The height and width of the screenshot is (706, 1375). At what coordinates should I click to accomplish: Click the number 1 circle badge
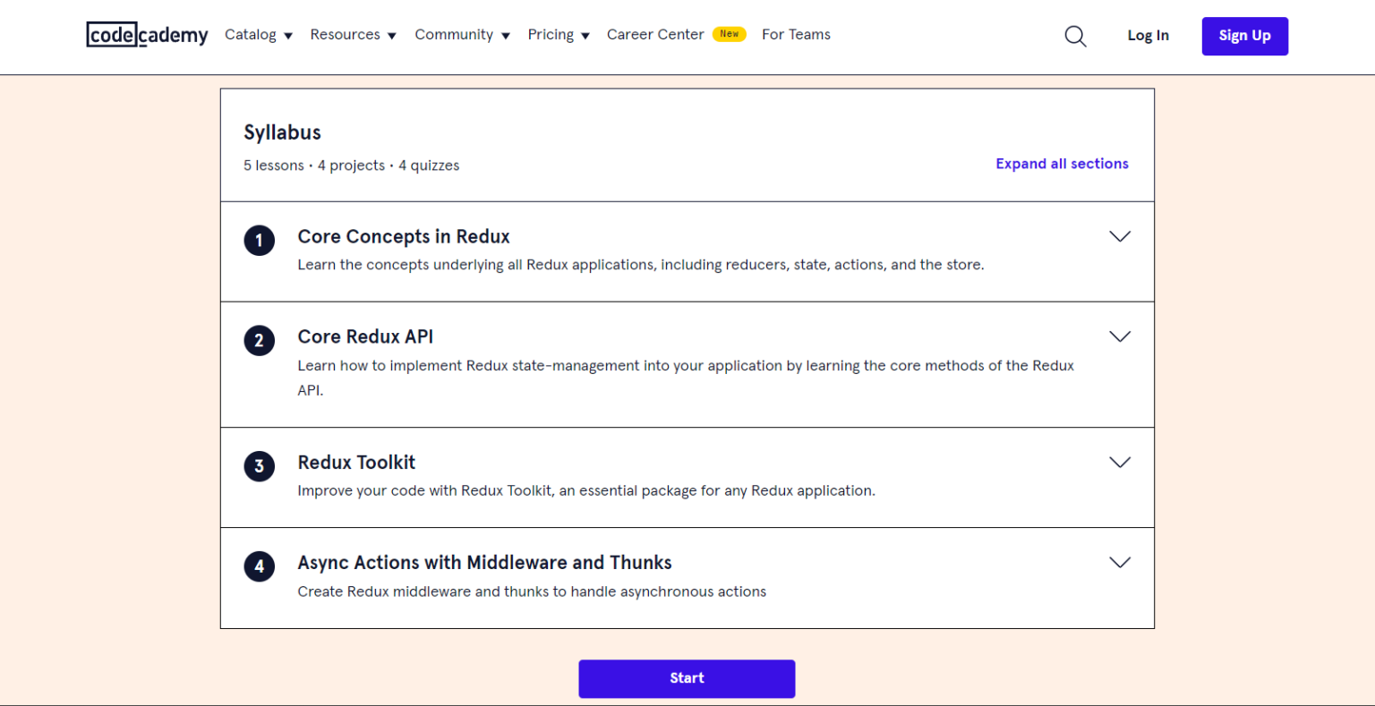click(x=260, y=240)
